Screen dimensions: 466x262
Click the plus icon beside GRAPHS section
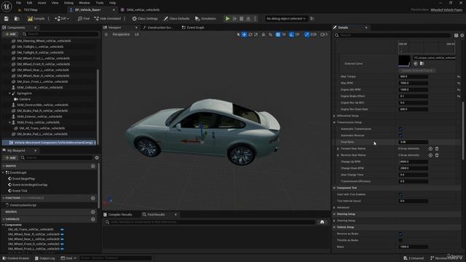click(x=92, y=167)
